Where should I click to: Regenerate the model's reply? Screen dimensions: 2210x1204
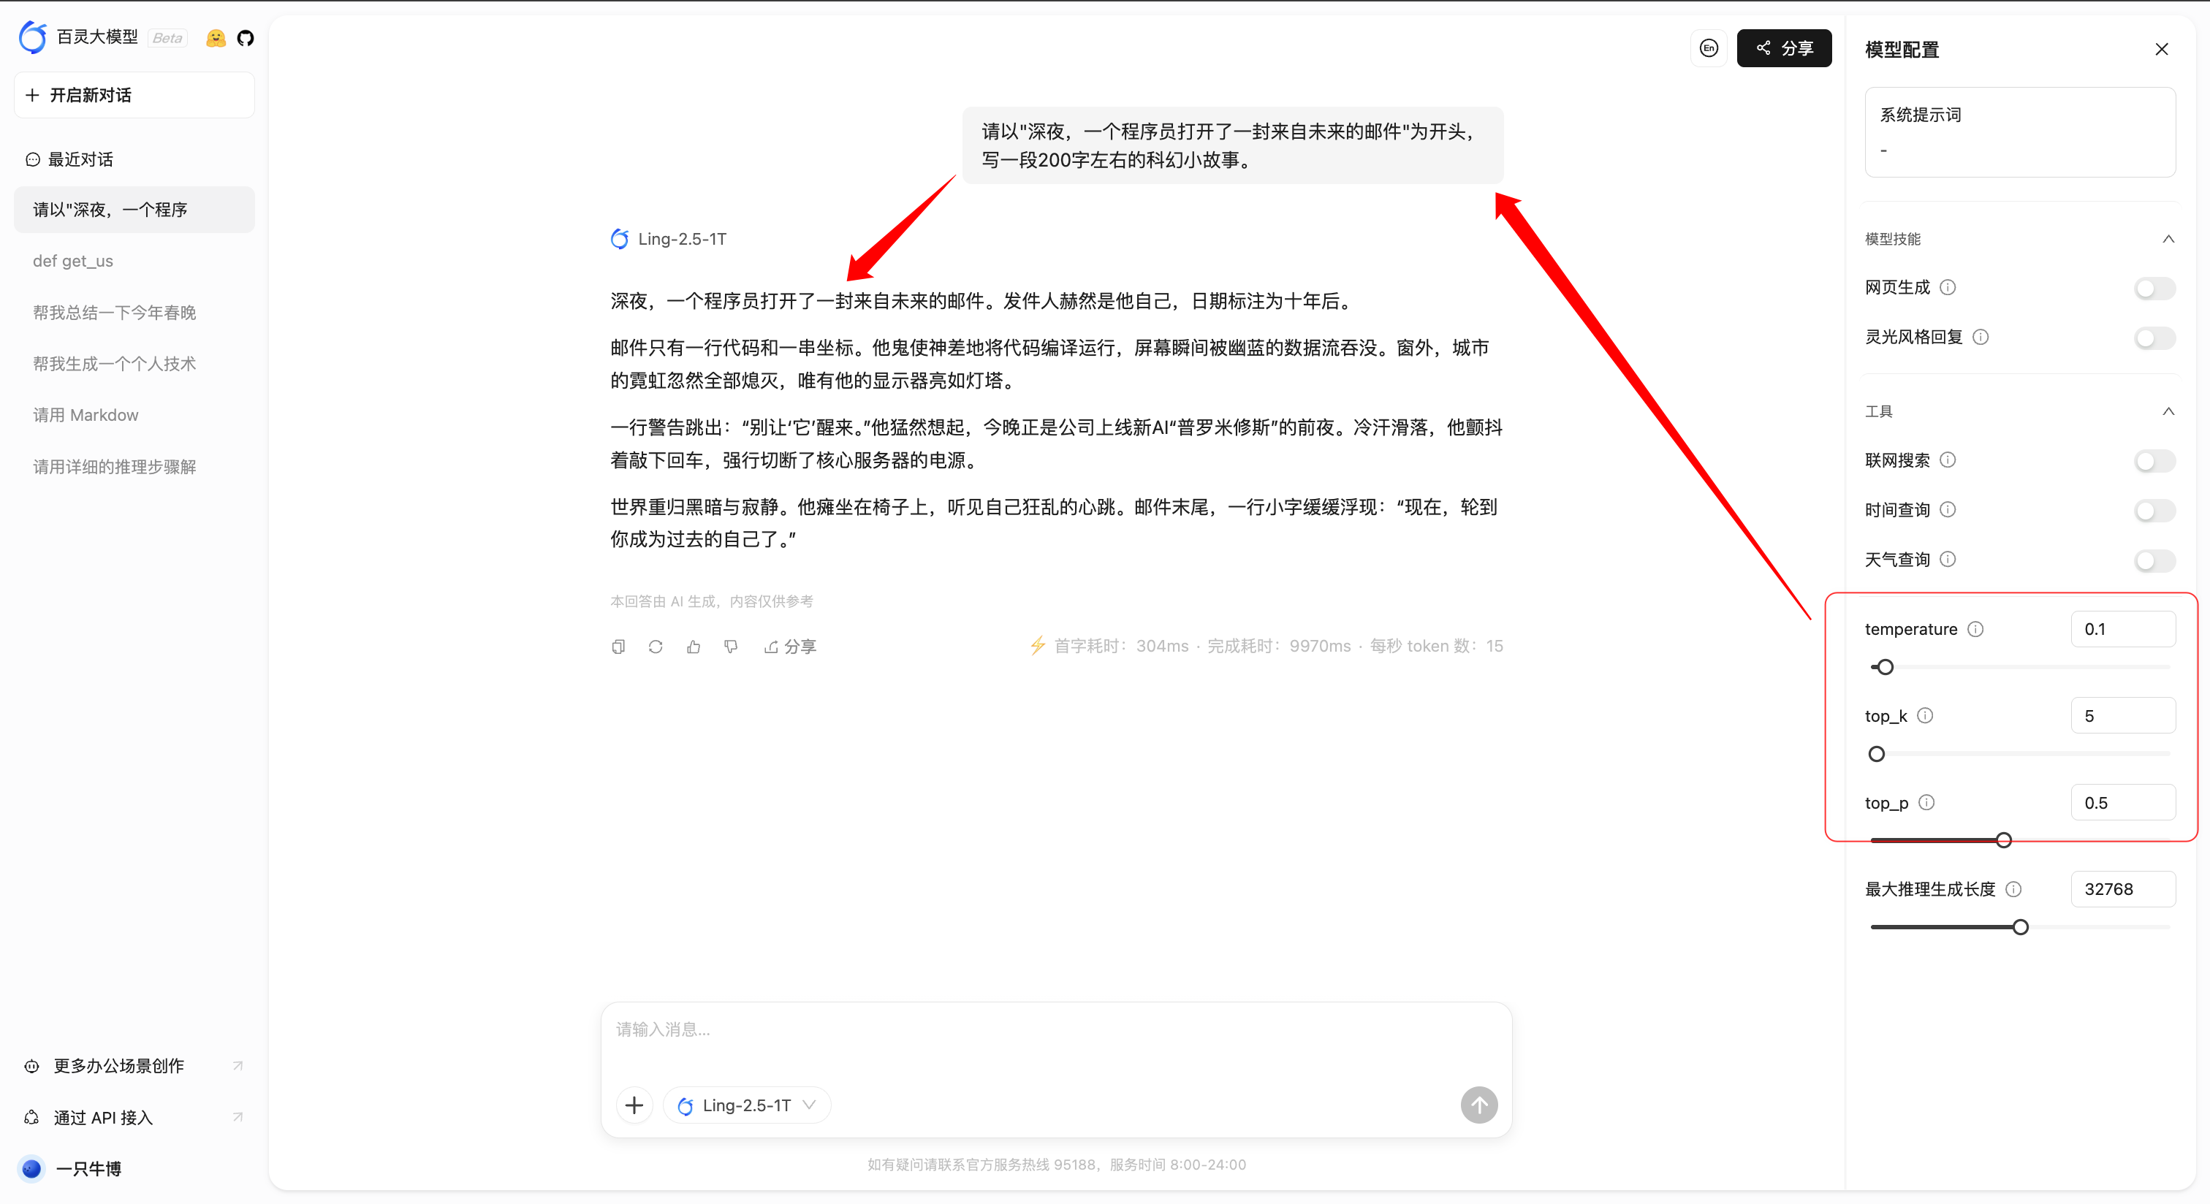click(x=656, y=647)
